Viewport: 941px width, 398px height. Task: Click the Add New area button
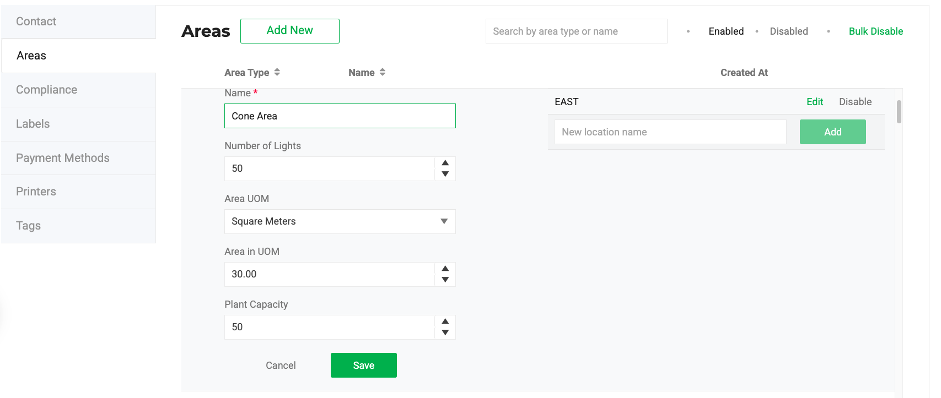289,31
